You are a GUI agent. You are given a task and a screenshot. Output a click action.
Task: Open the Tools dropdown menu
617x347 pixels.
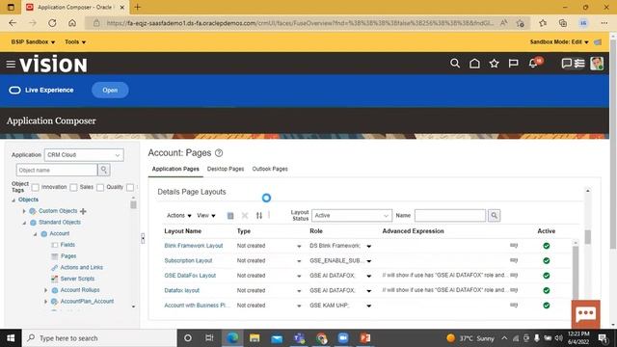(x=75, y=41)
